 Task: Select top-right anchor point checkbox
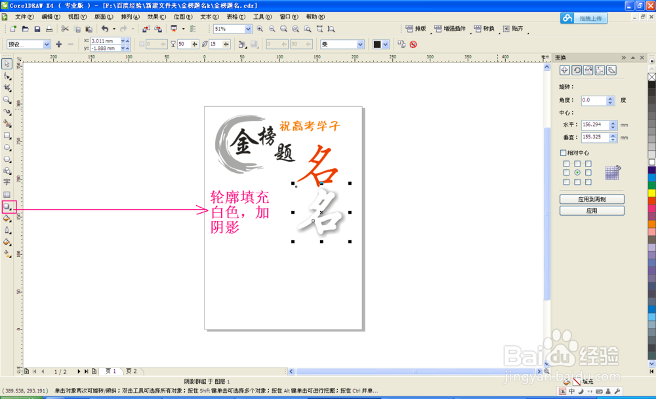coord(588,164)
